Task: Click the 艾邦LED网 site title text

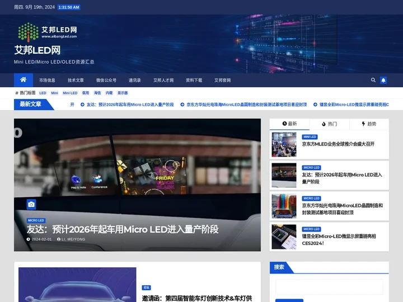Action: click(38, 50)
